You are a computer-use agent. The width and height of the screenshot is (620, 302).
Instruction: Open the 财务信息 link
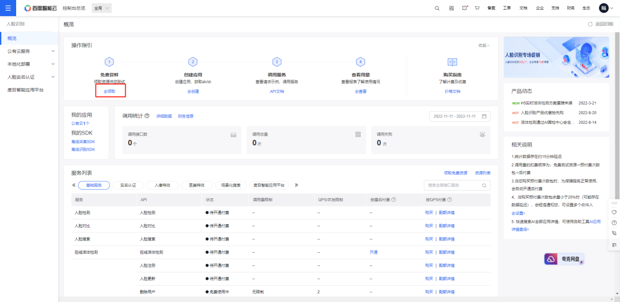185,116
